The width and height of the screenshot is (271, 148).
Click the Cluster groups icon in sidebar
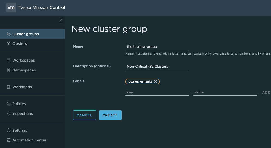[x=8, y=34]
